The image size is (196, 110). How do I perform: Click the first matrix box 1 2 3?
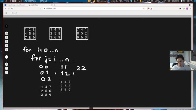click(x=30, y=34)
